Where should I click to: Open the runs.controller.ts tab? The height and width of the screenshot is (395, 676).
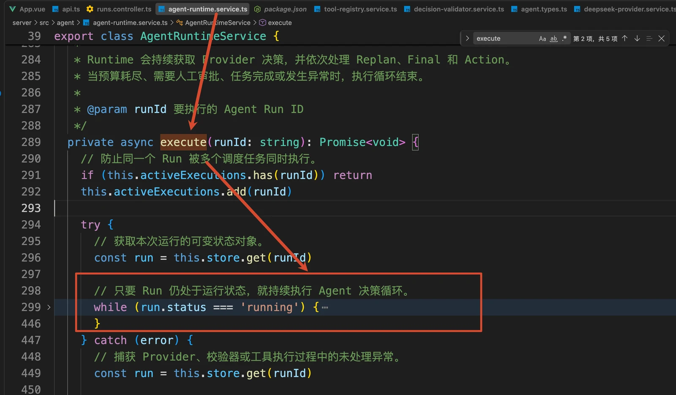119,9
